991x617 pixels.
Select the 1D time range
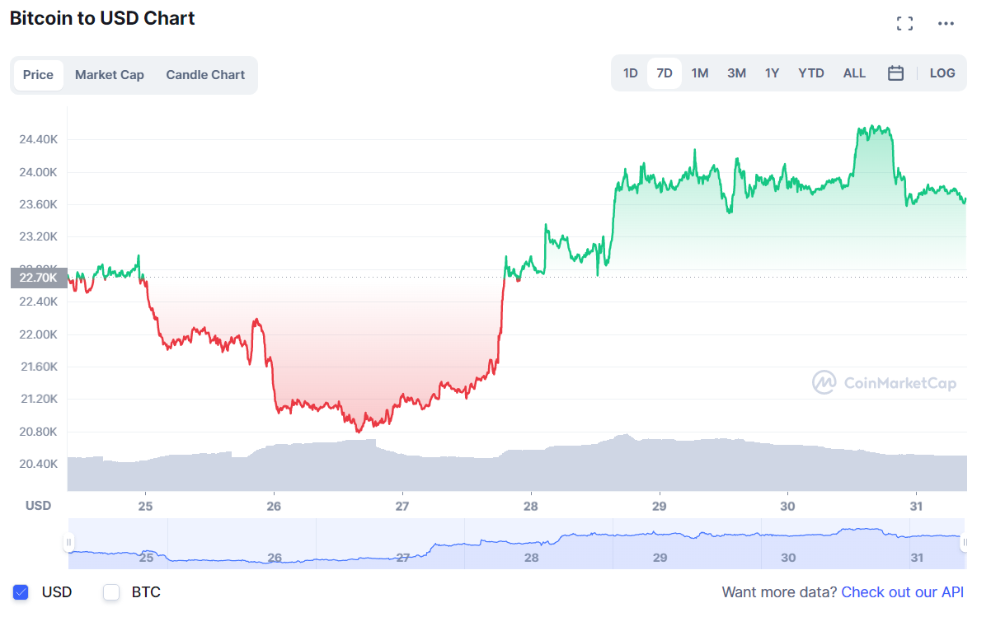[x=630, y=72]
